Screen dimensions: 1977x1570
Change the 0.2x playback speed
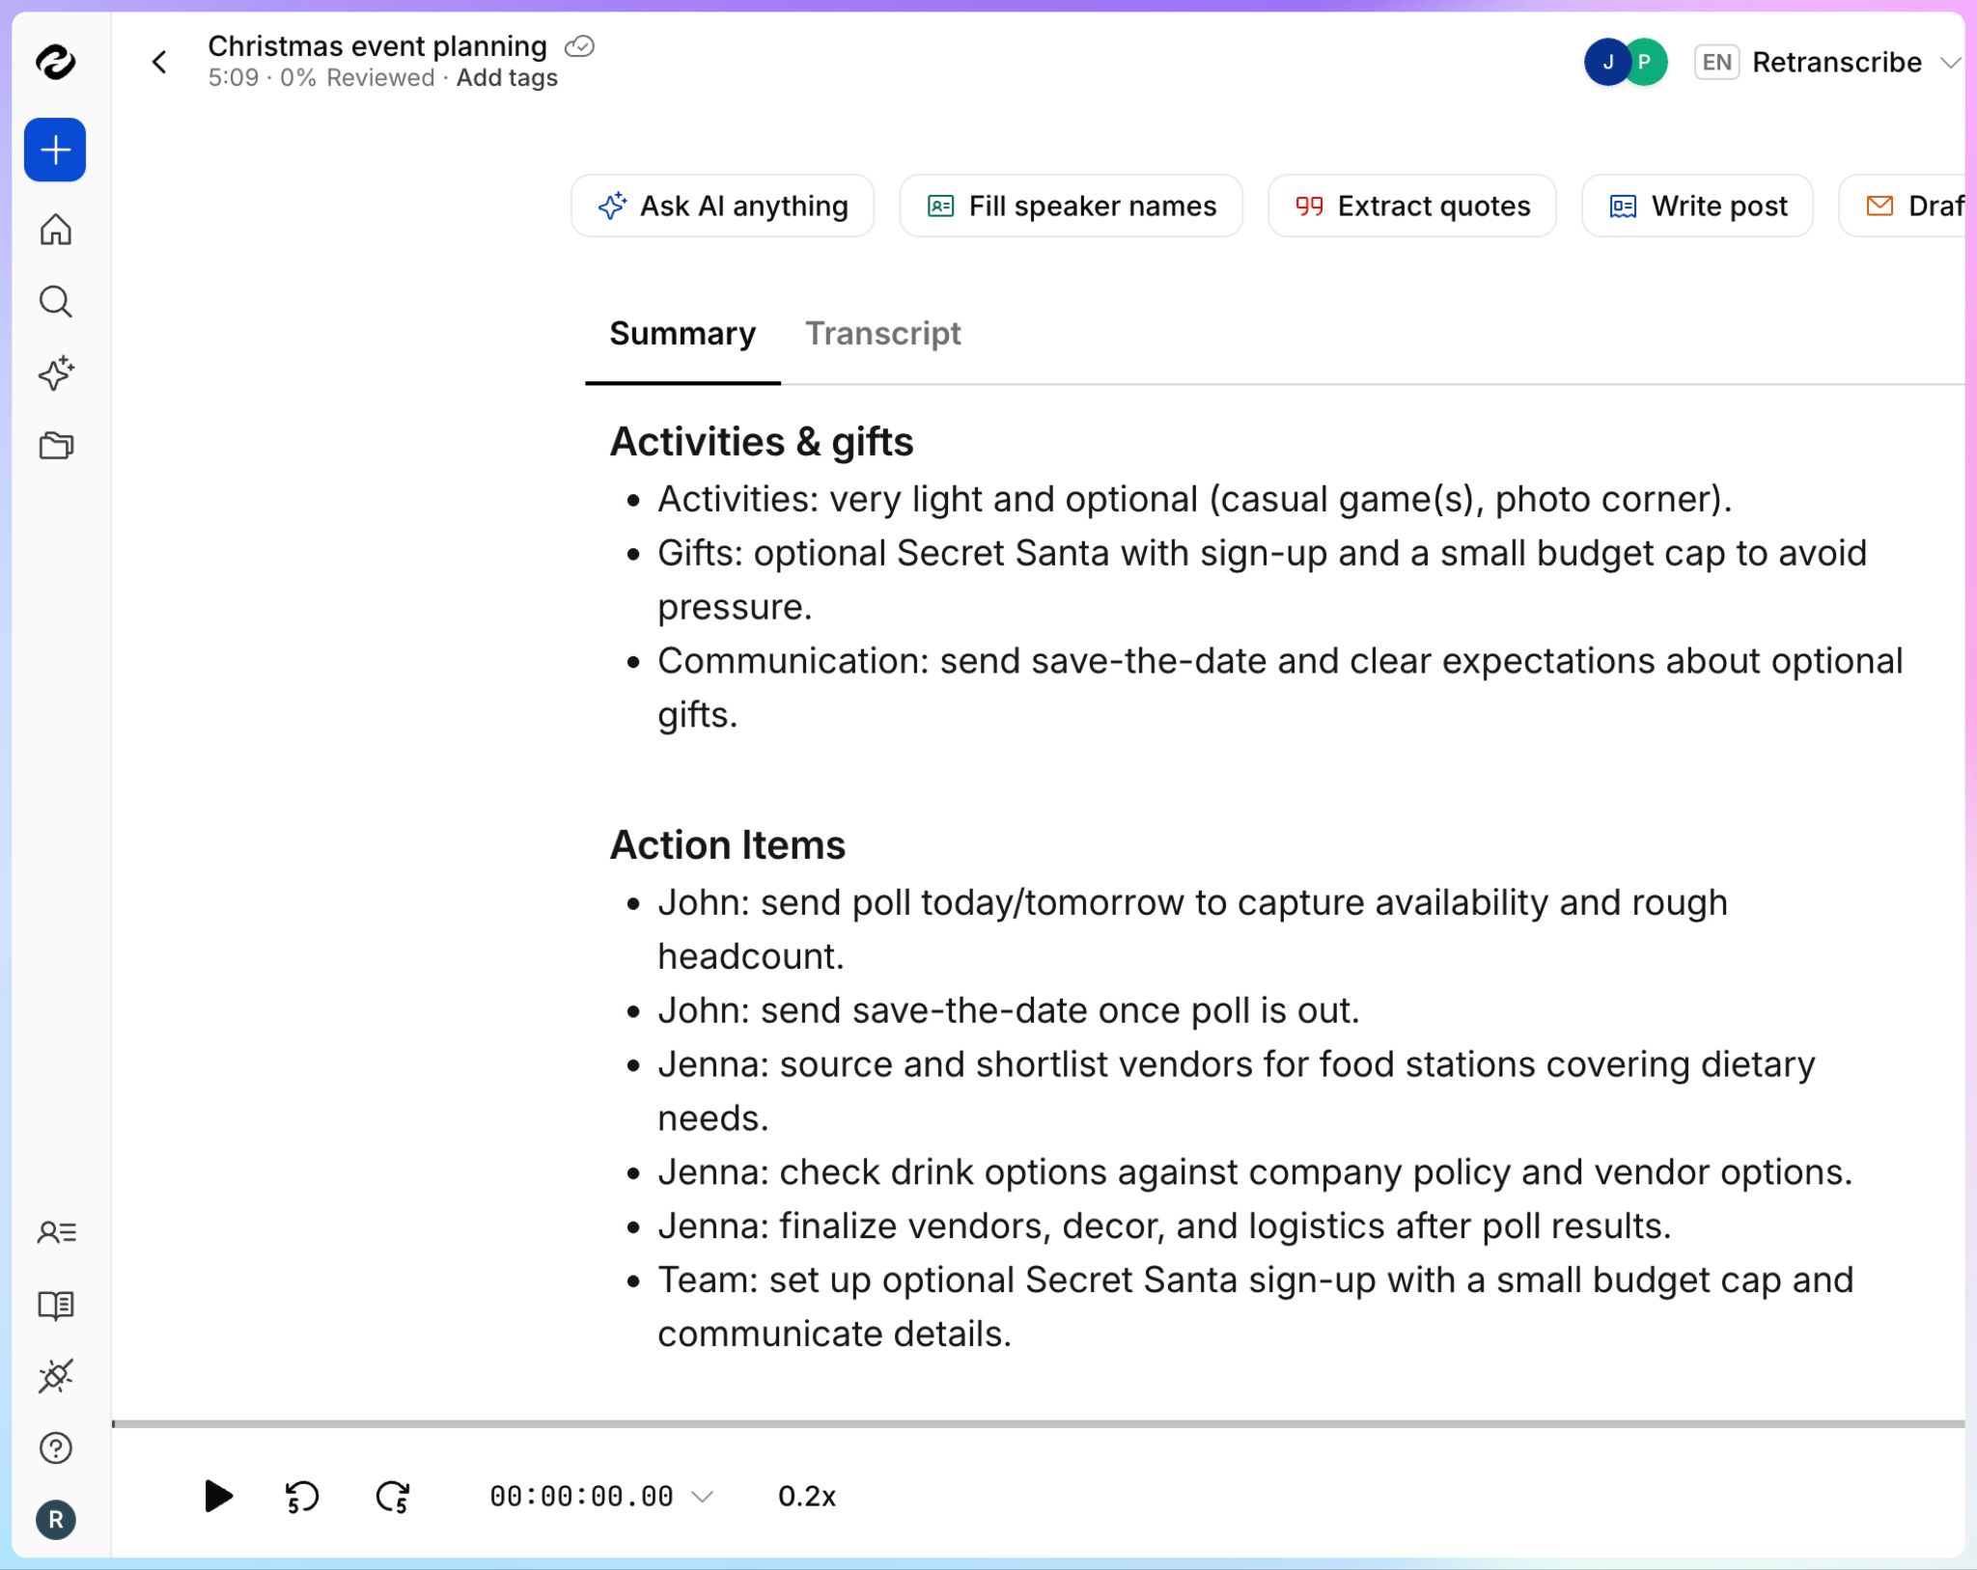(807, 1497)
